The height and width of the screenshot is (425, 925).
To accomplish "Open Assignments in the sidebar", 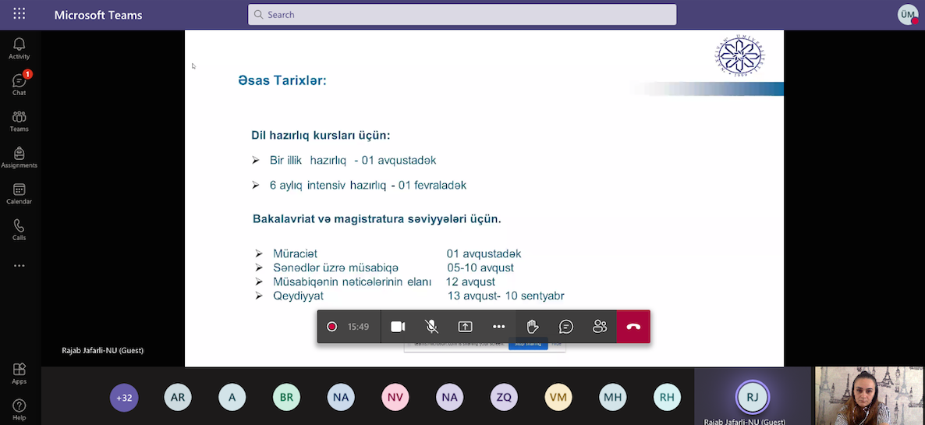I will [19, 158].
